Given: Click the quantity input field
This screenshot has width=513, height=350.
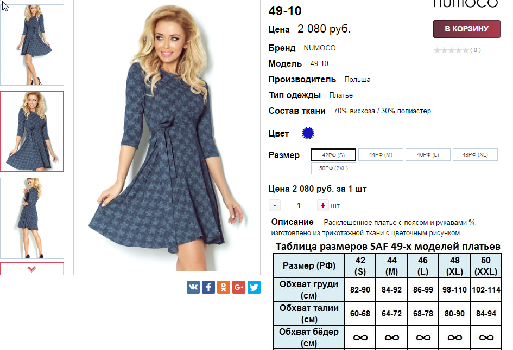Looking at the screenshot, I should tap(299, 205).
